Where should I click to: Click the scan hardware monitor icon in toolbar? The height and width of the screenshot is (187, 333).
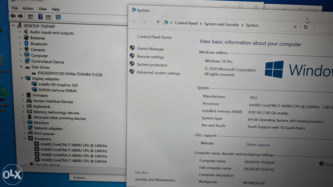pyautogui.click(x=58, y=17)
